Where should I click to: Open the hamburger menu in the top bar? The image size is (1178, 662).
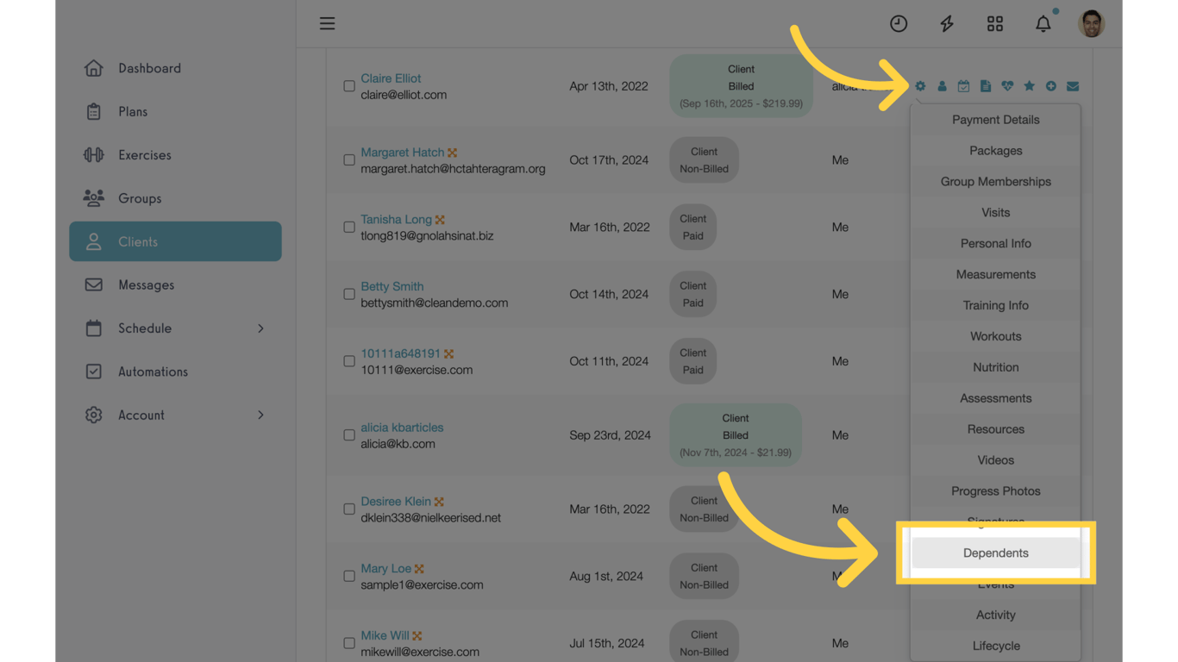[x=327, y=23]
